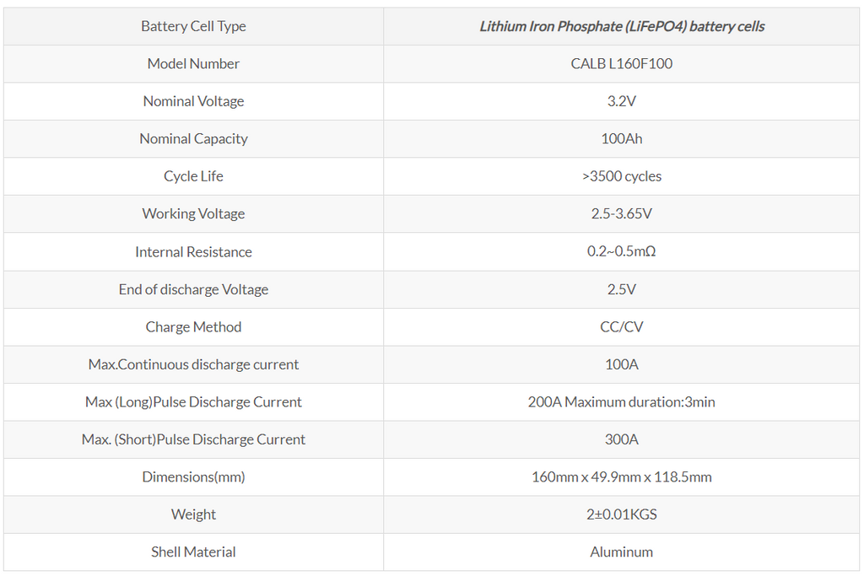
Task: Click the 300A short pulse current value
Action: [622, 439]
